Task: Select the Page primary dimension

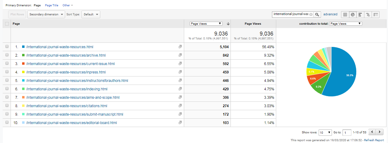Action: point(37,5)
